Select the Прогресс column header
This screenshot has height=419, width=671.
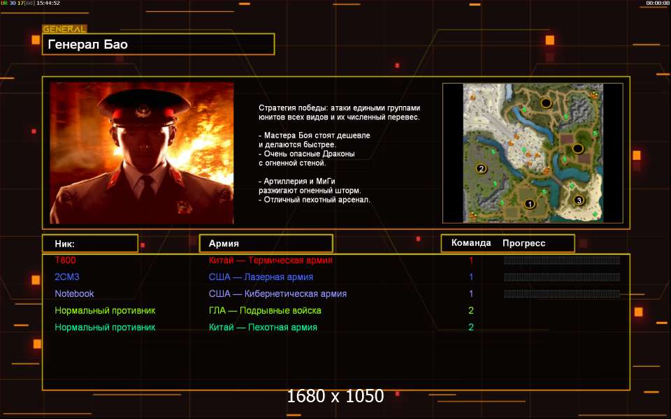tap(524, 243)
